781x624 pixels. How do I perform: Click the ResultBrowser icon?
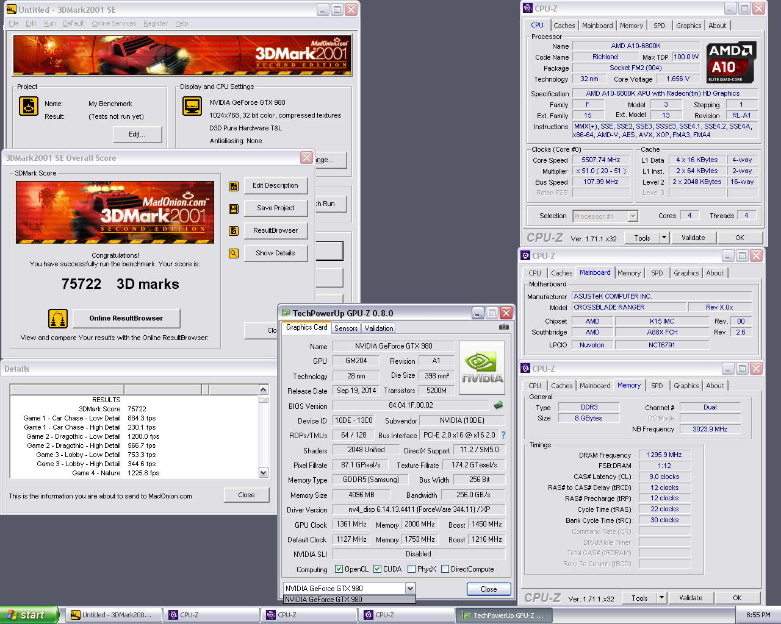tap(234, 231)
